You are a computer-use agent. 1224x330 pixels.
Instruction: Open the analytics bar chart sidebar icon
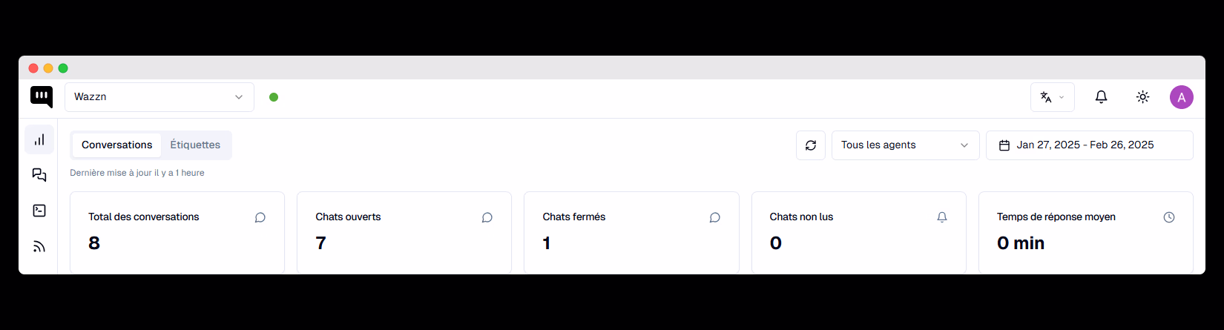point(39,139)
